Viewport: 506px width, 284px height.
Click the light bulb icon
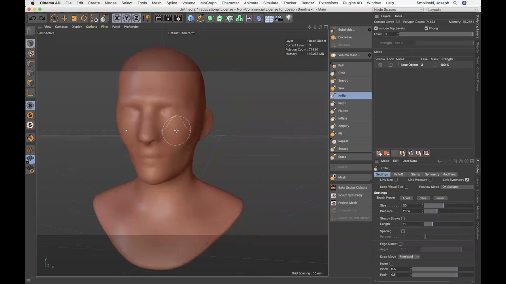[x=289, y=18]
